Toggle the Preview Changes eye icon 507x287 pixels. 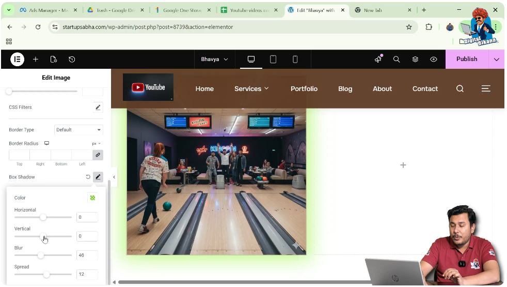(x=434, y=59)
